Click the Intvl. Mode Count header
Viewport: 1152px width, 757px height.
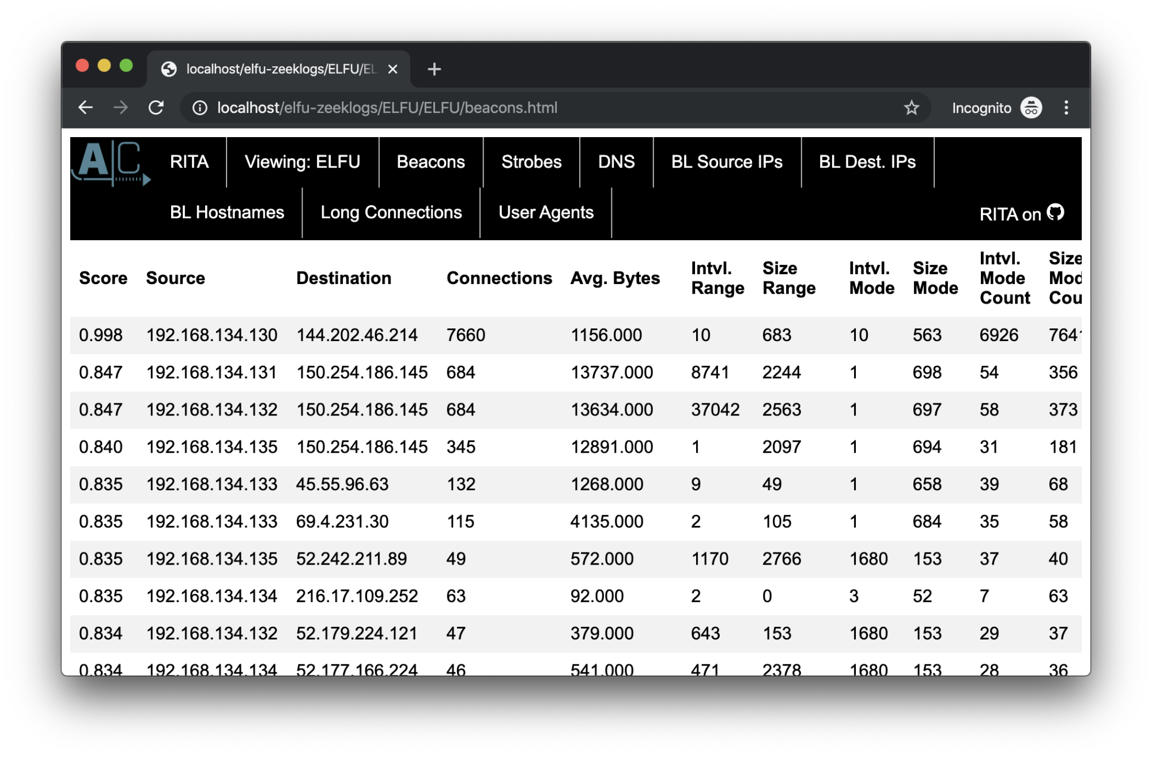coord(1005,278)
